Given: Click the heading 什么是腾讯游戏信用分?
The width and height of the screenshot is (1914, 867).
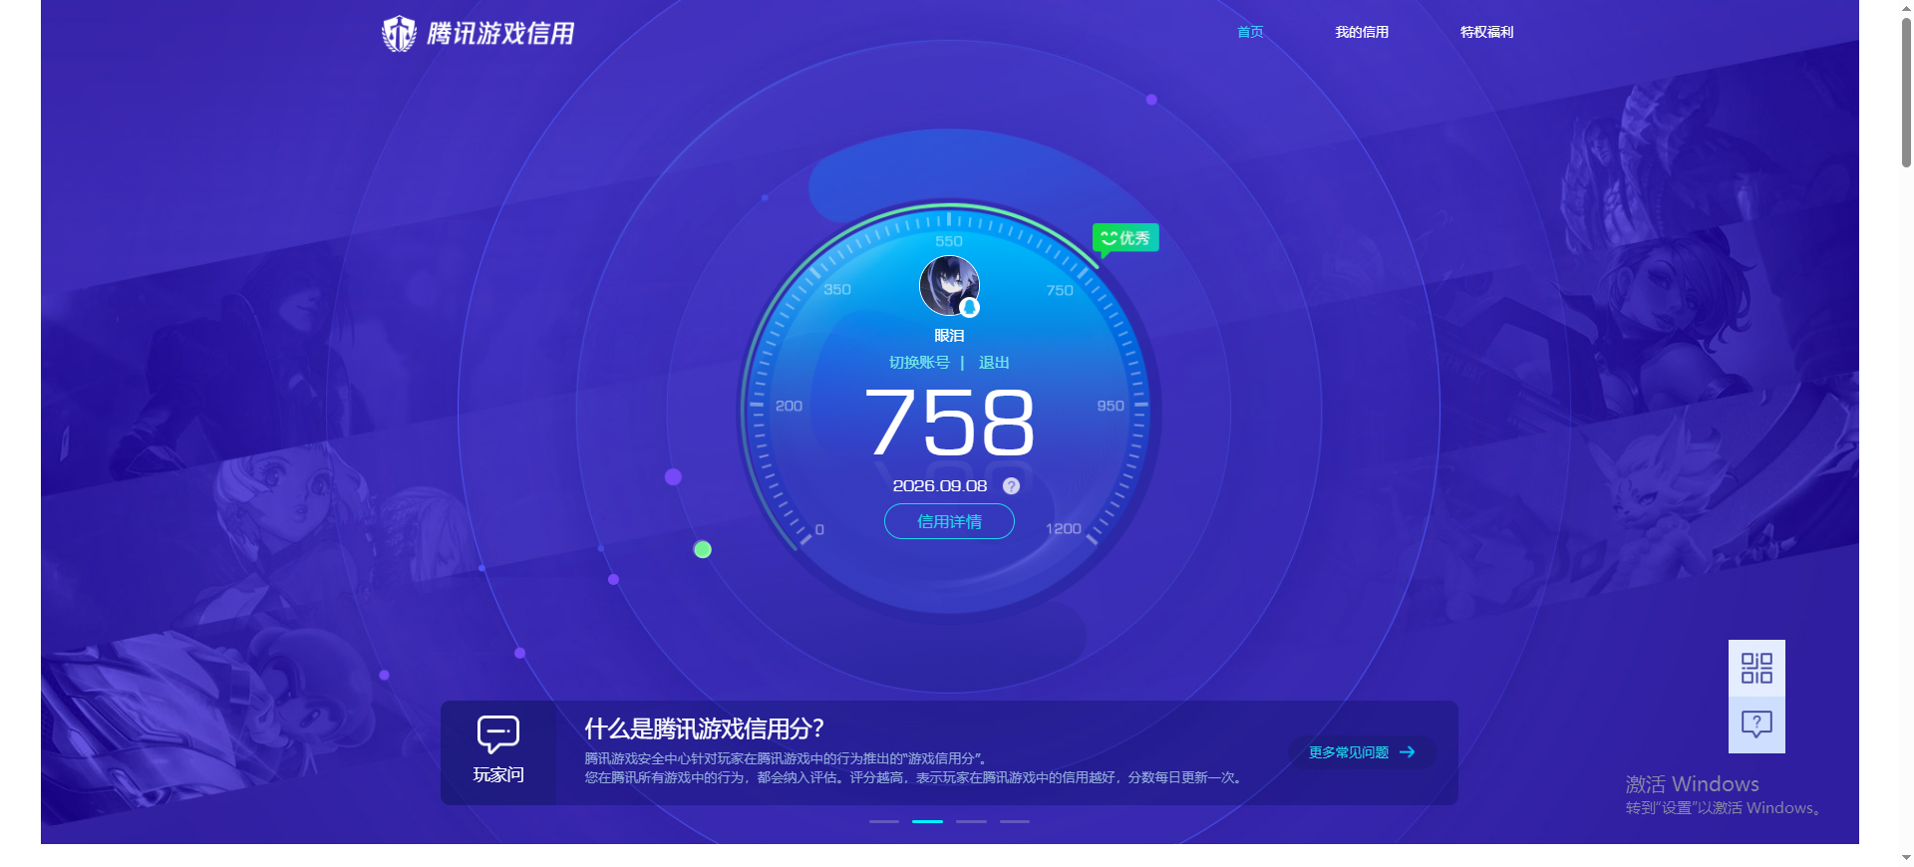Looking at the screenshot, I should click(704, 728).
